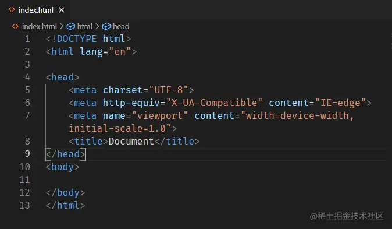The image size is (392, 229).
Task: Expand chevron after index.html breadcrumb
Action: pos(62,26)
